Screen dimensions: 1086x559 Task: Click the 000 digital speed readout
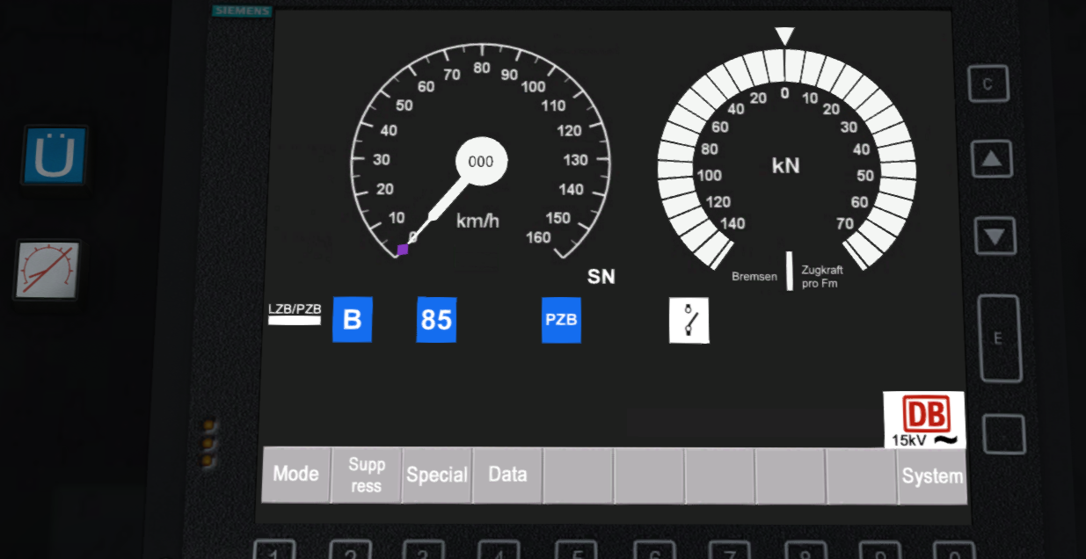point(481,162)
